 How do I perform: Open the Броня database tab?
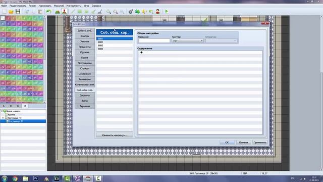85,58
